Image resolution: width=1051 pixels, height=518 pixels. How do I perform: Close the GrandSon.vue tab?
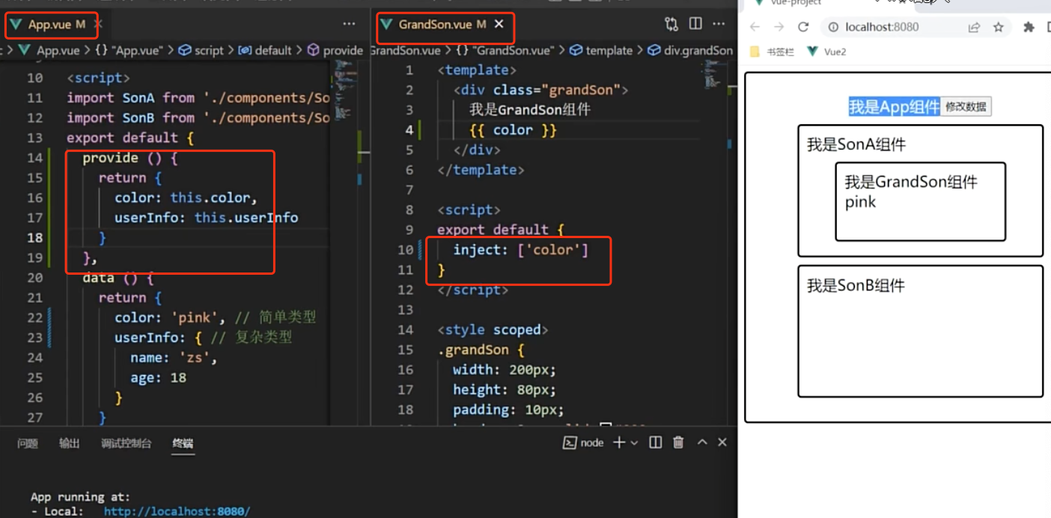(499, 24)
